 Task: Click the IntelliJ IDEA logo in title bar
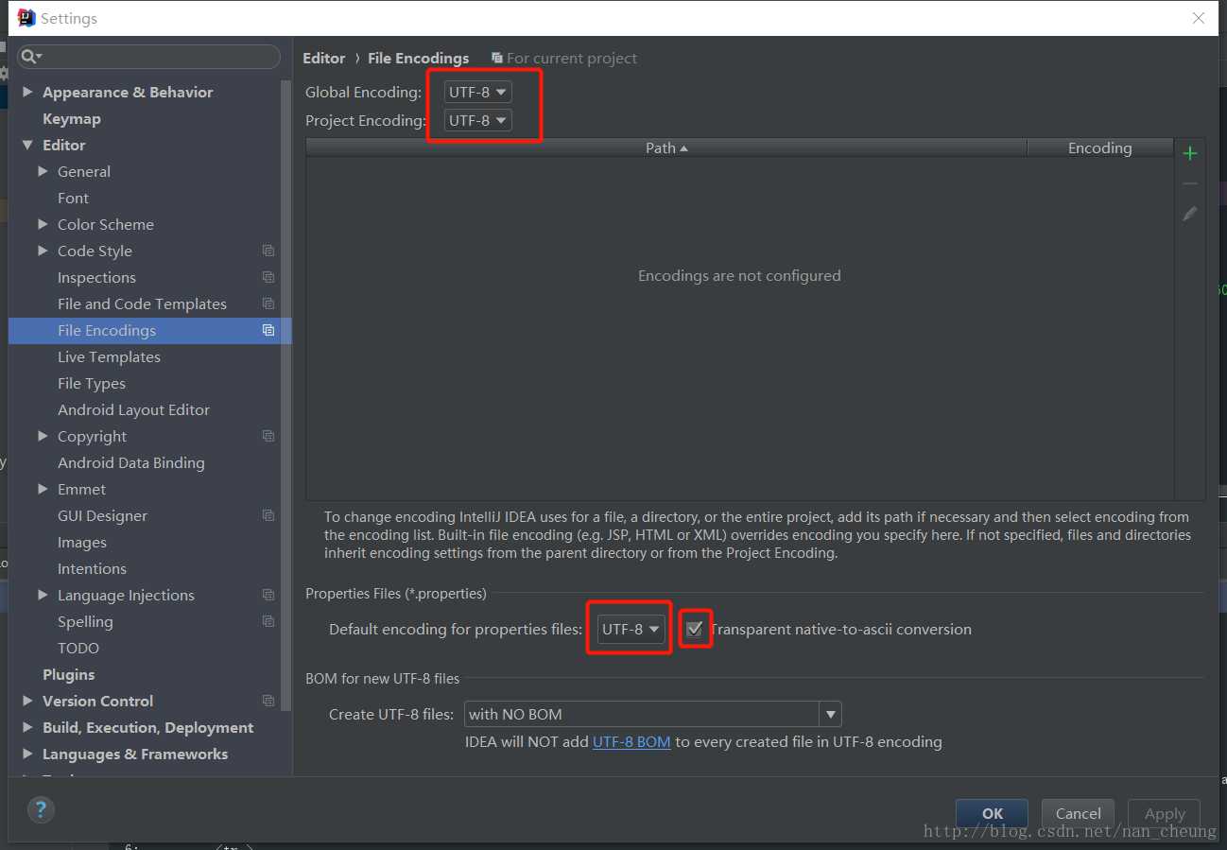tap(26, 17)
